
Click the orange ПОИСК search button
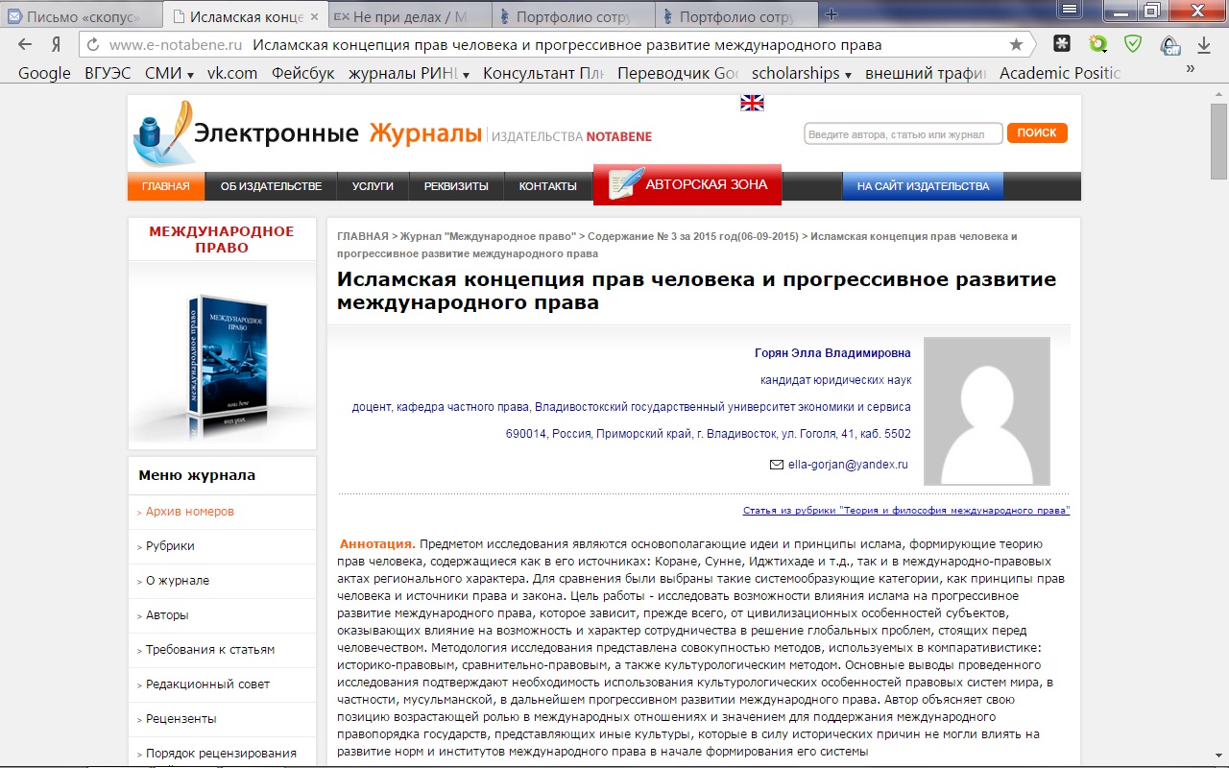pyautogui.click(x=1037, y=133)
